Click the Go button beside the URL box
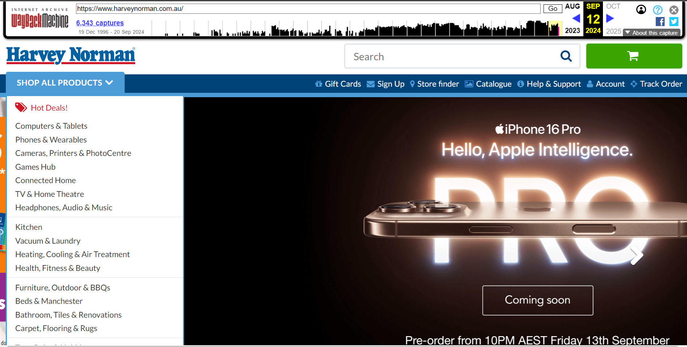687x347 pixels. [553, 9]
